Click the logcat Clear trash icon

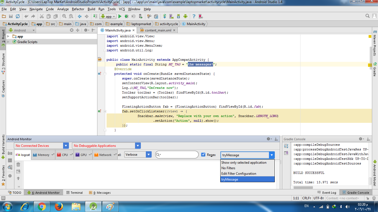(18, 165)
